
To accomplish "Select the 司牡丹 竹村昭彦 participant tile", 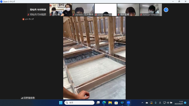I will point(38,10).
